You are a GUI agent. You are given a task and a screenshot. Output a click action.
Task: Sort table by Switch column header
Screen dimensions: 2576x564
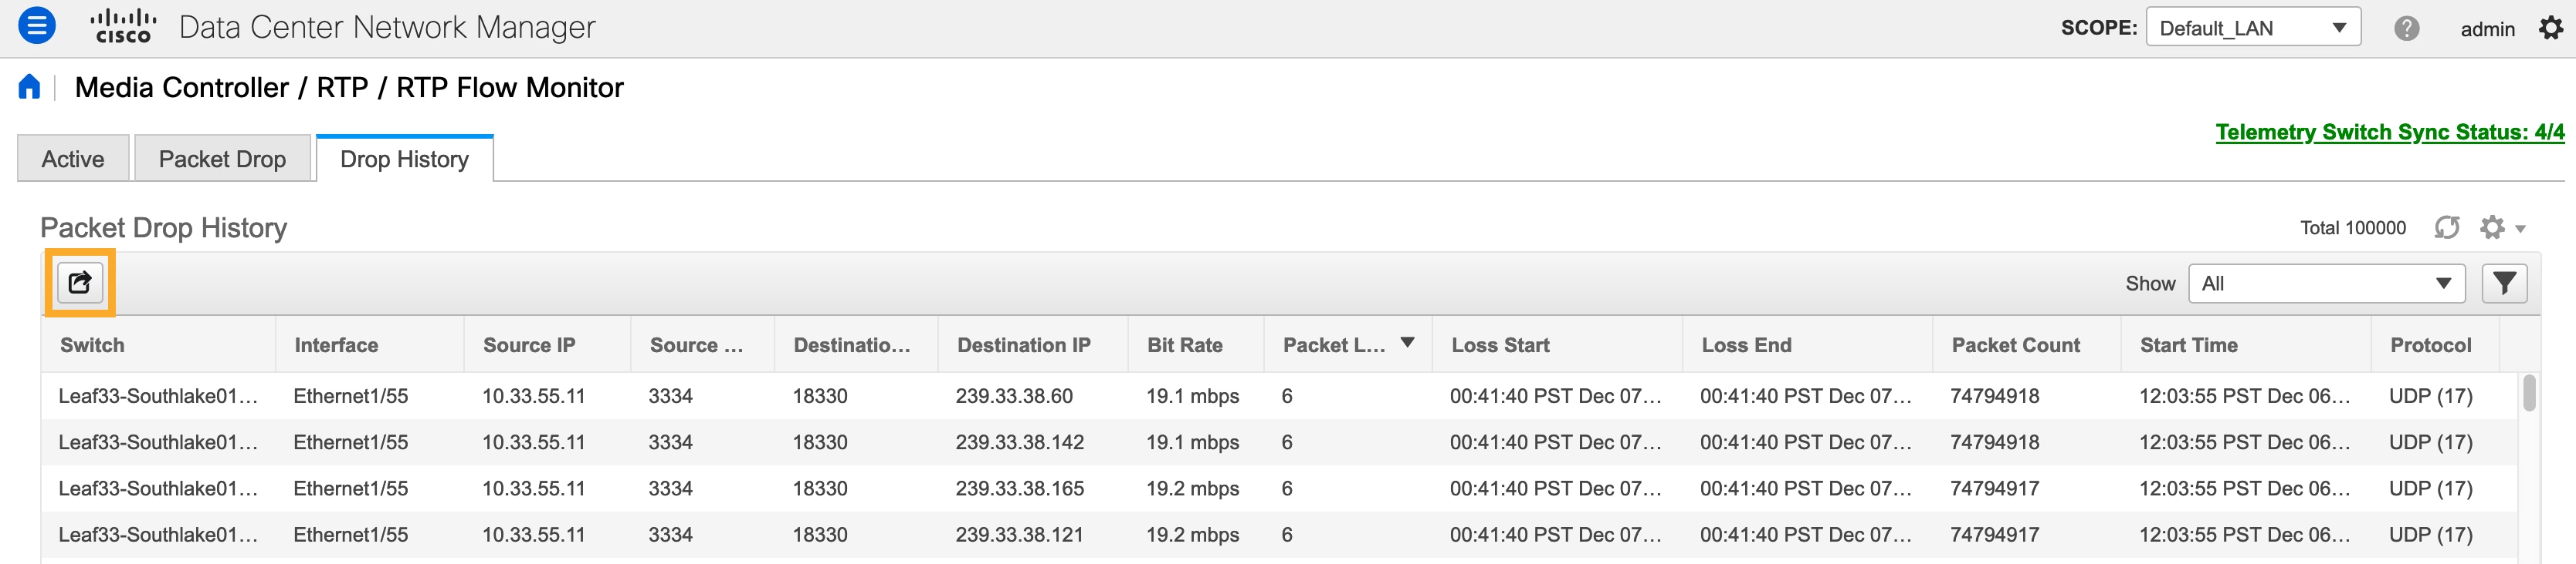point(92,345)
